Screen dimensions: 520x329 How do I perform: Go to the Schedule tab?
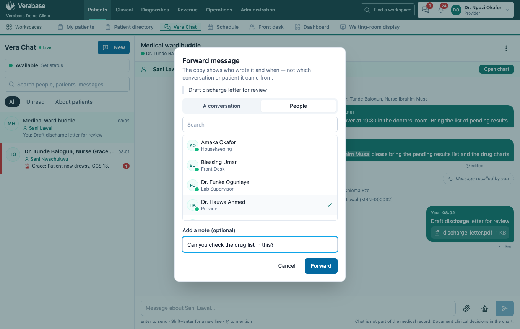[x=223, y=27]
